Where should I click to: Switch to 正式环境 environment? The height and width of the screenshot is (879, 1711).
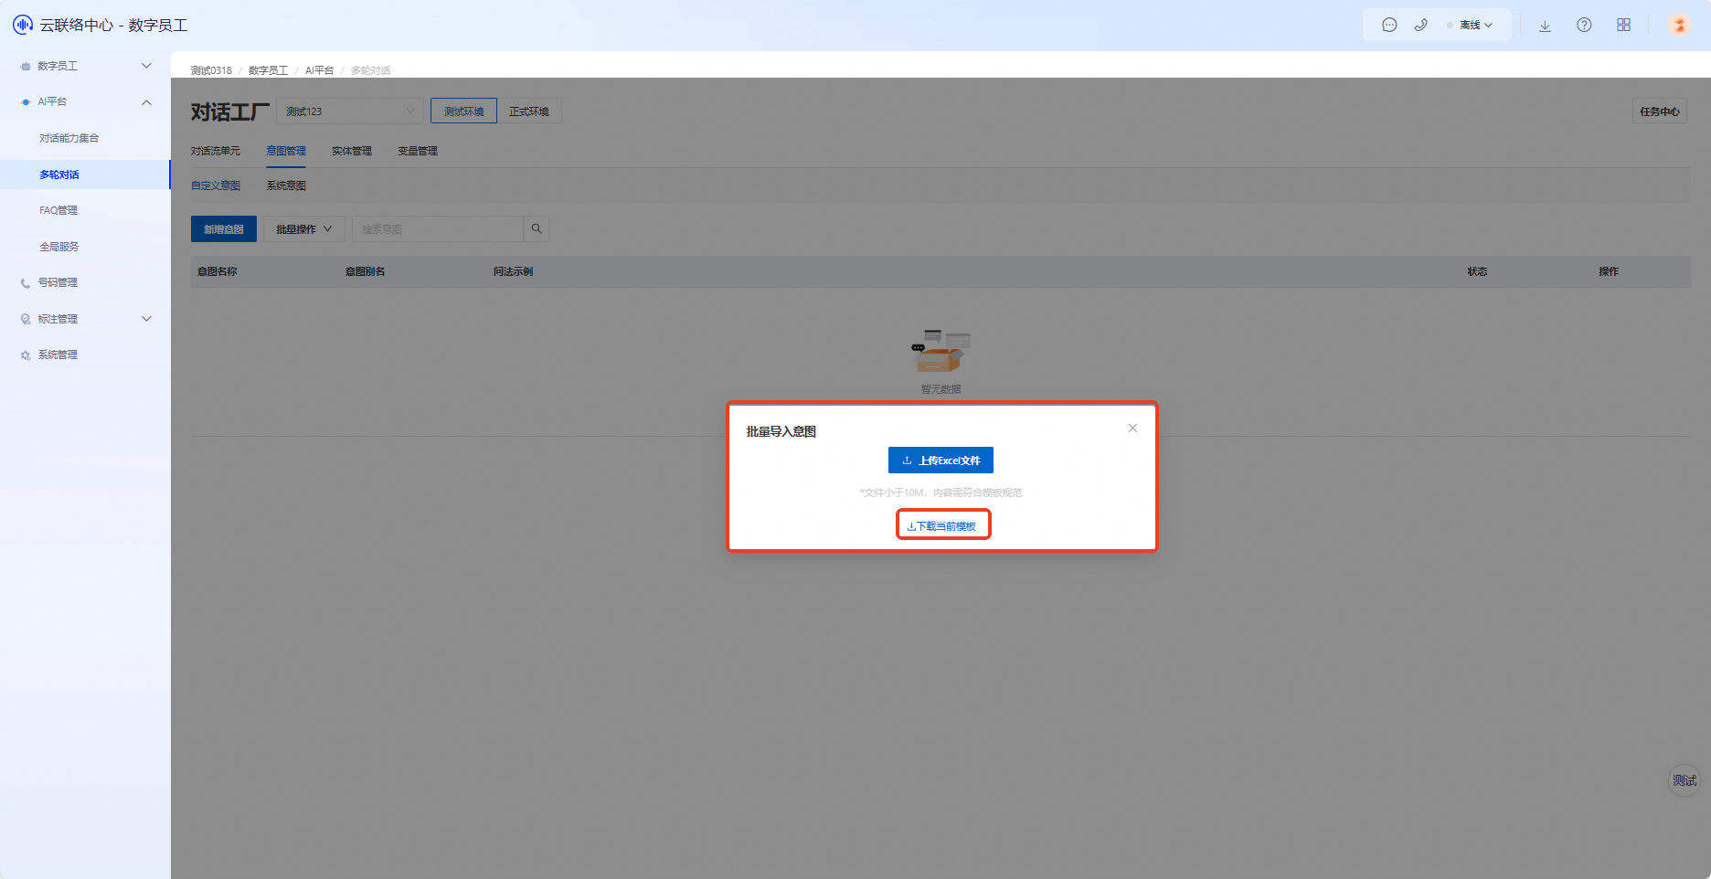pos(529,111)
